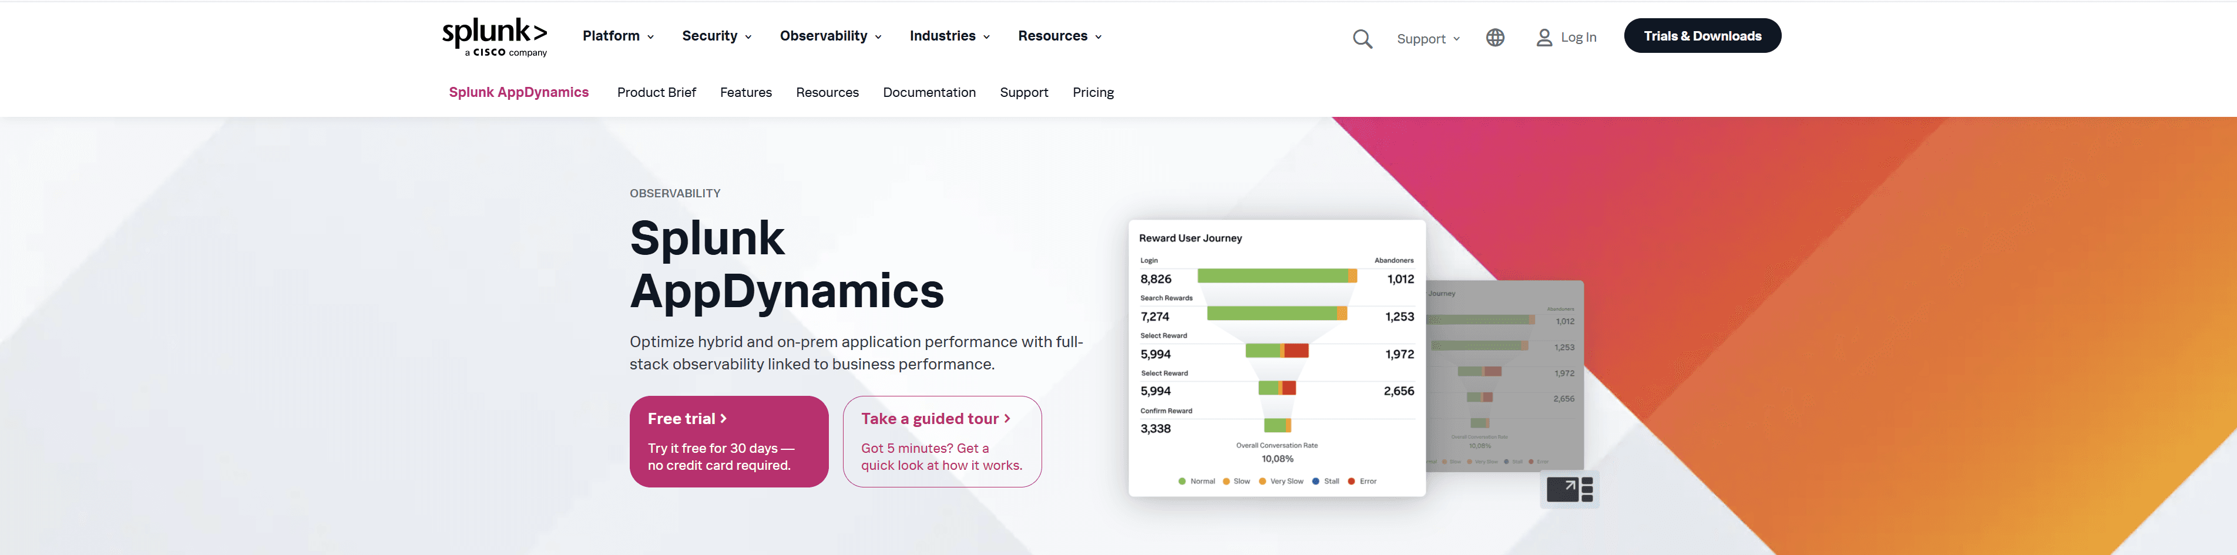Open the Support dropdown in header
The height and width of the screenshot is (555, 2237).
coord(1427,39)
